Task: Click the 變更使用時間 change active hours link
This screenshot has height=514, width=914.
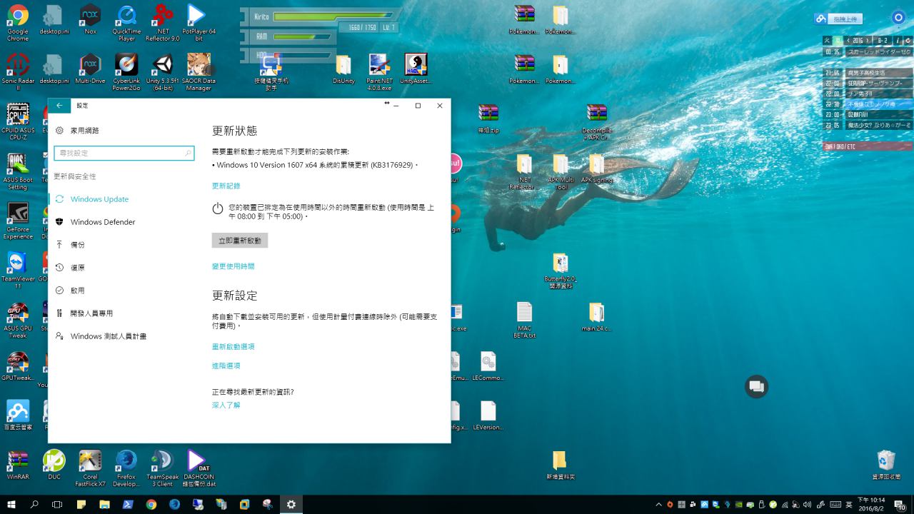Action: pos(233,266)
